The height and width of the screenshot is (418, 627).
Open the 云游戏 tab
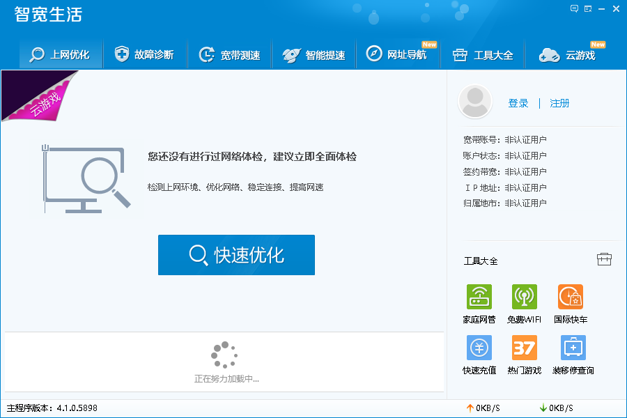[x=568, y=54]
